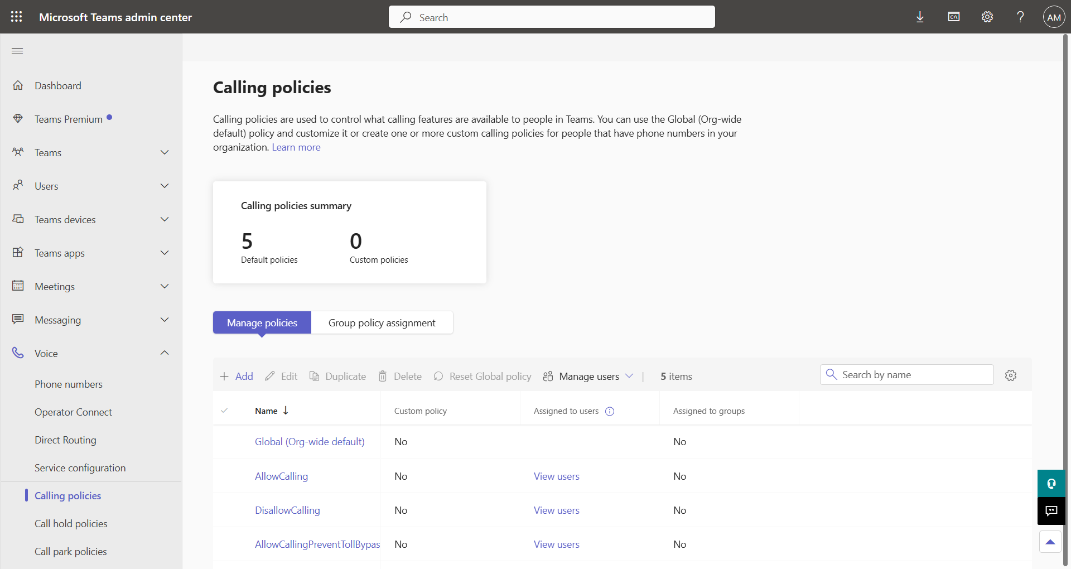Switch to Group policy assignment tab
The image size is (1071, 569).
click(x=382, y=322)
